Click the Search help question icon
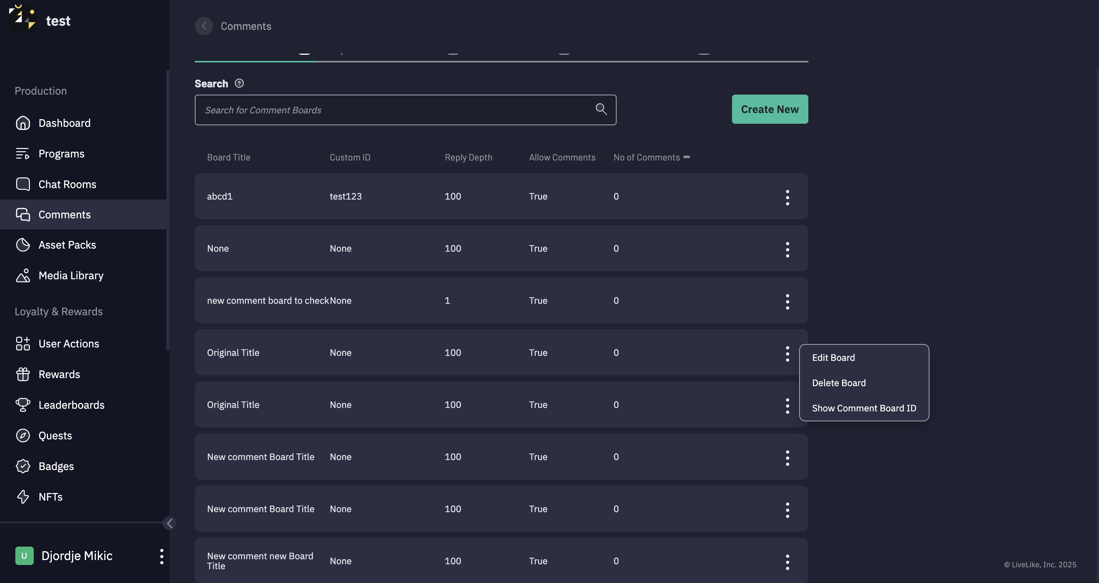The height and width of the screenshot is (583, 1099). coord(239,84)
